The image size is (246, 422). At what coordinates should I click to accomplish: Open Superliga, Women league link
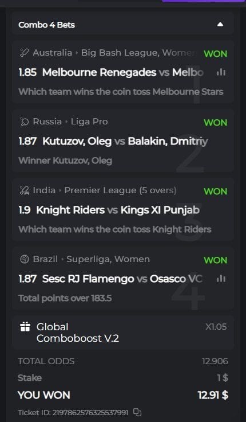108,259
